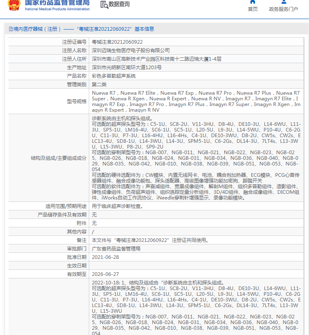Click the 境内医疗器械（注册） basic info heading
Screen dimensions: 309x335
pyautogui.click(x=82, y=29)
